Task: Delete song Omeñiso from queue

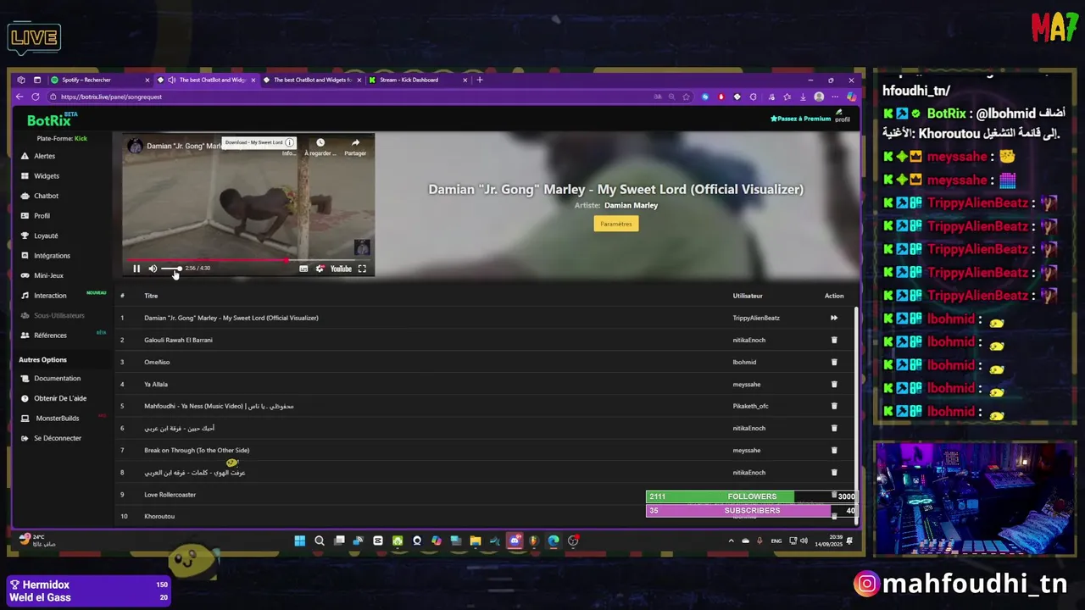Action: [x=834, y=362]
